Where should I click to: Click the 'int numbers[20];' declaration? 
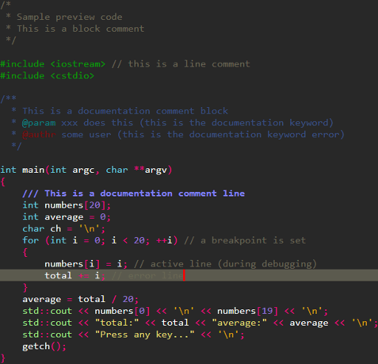66,205
